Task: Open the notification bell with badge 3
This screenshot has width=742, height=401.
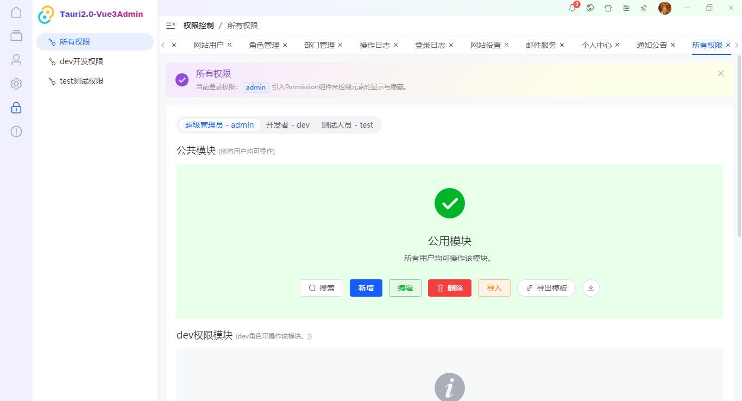Action: pos(571,8)
